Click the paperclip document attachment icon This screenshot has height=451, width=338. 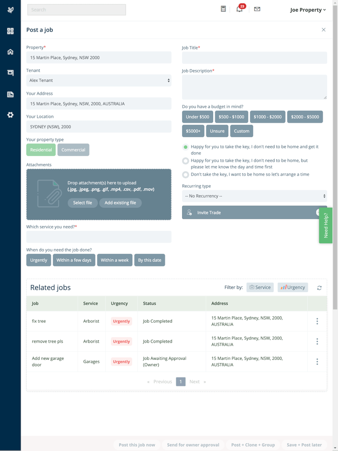click(x=50, y=194)
